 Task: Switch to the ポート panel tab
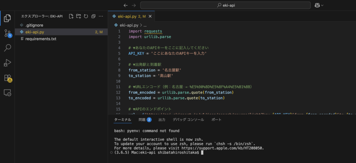(216, 120)
